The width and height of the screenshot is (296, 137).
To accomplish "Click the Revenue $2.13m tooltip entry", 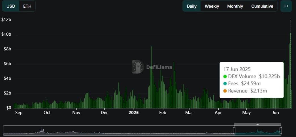I will [245, 91].
